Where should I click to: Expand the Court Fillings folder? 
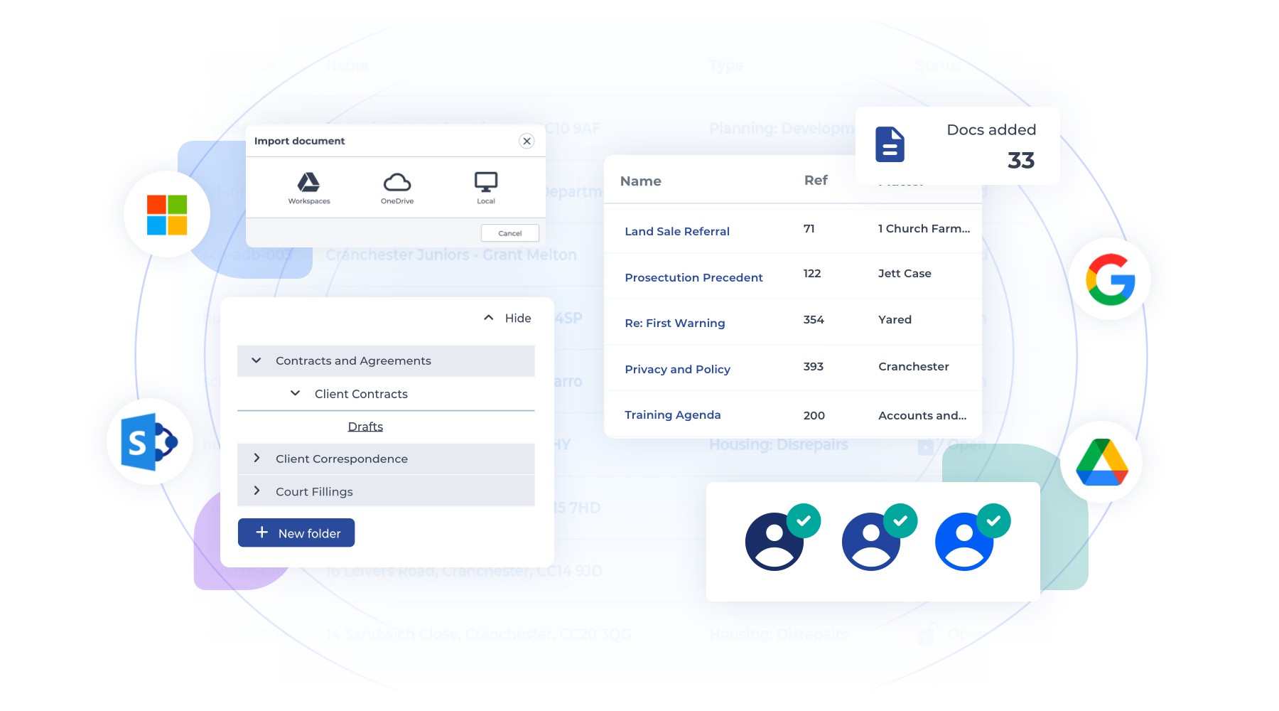[257, 491]
